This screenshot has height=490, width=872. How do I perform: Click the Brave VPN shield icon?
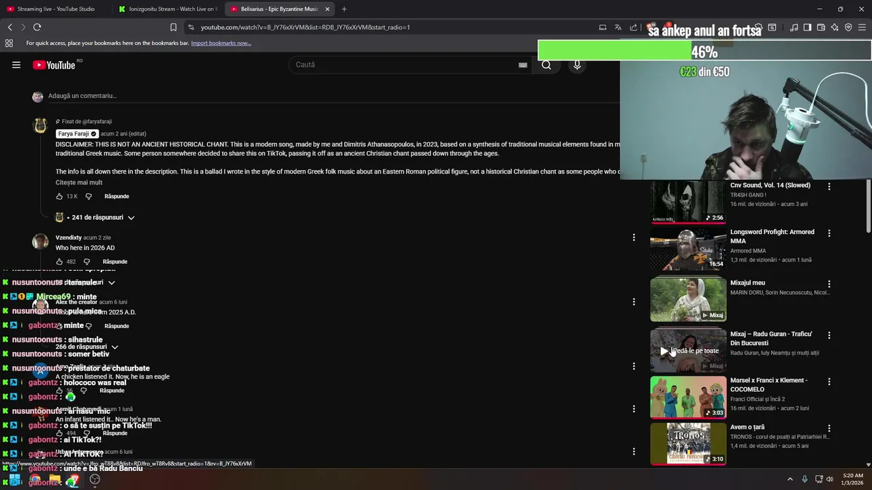(x=848, y=27)
